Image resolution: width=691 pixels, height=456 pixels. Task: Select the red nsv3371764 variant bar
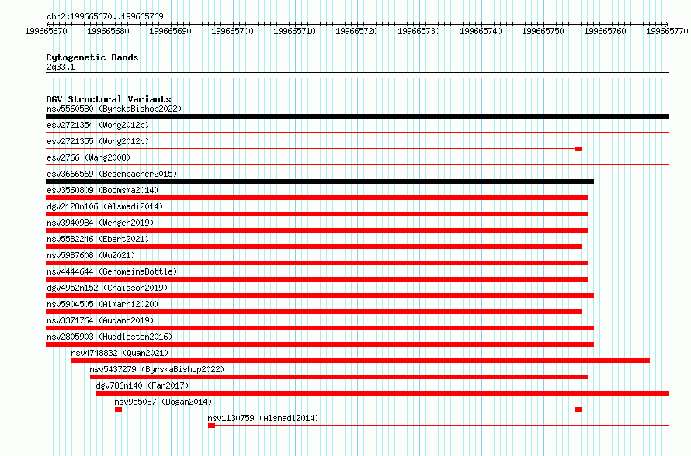[320, 328]
